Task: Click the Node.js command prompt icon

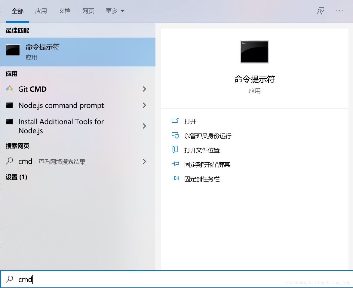Action: click(x=9, y=105)
